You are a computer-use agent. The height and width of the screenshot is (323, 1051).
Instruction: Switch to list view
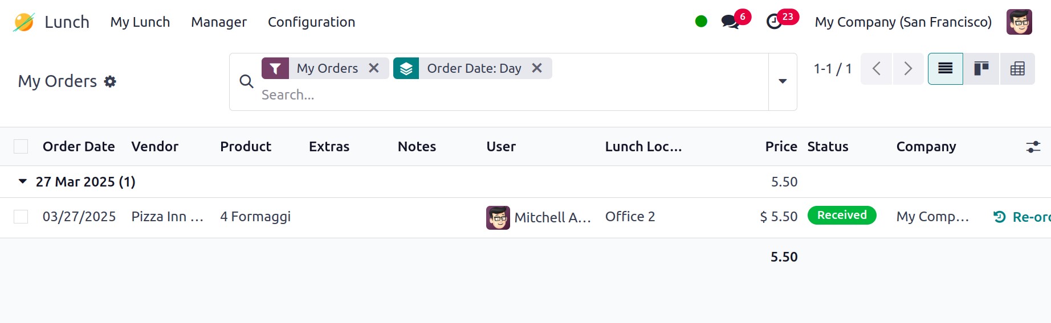945,69
